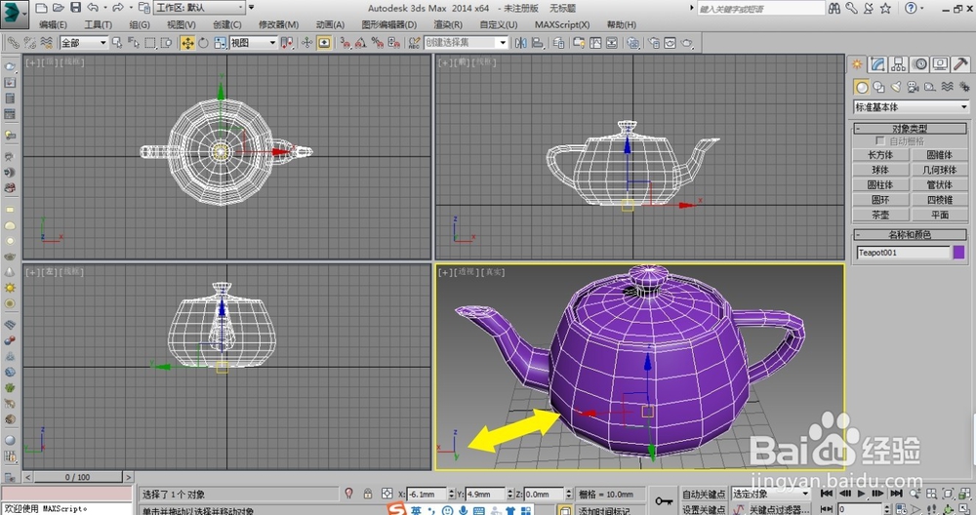The height and width of the screenshot is (515, 976).
Task: Open the 工具(T) menu
Action: [99, 25]
